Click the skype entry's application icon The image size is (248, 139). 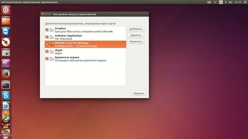52,51
